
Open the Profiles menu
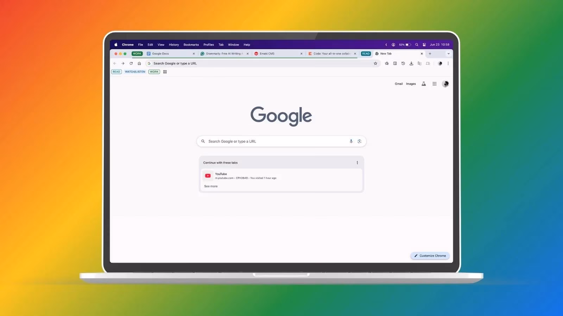(209, 45)
